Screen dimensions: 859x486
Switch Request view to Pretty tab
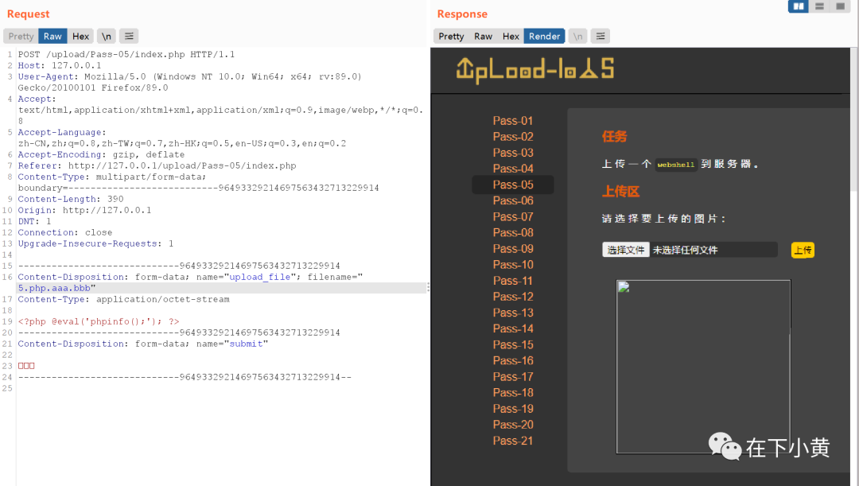(21, 36)
